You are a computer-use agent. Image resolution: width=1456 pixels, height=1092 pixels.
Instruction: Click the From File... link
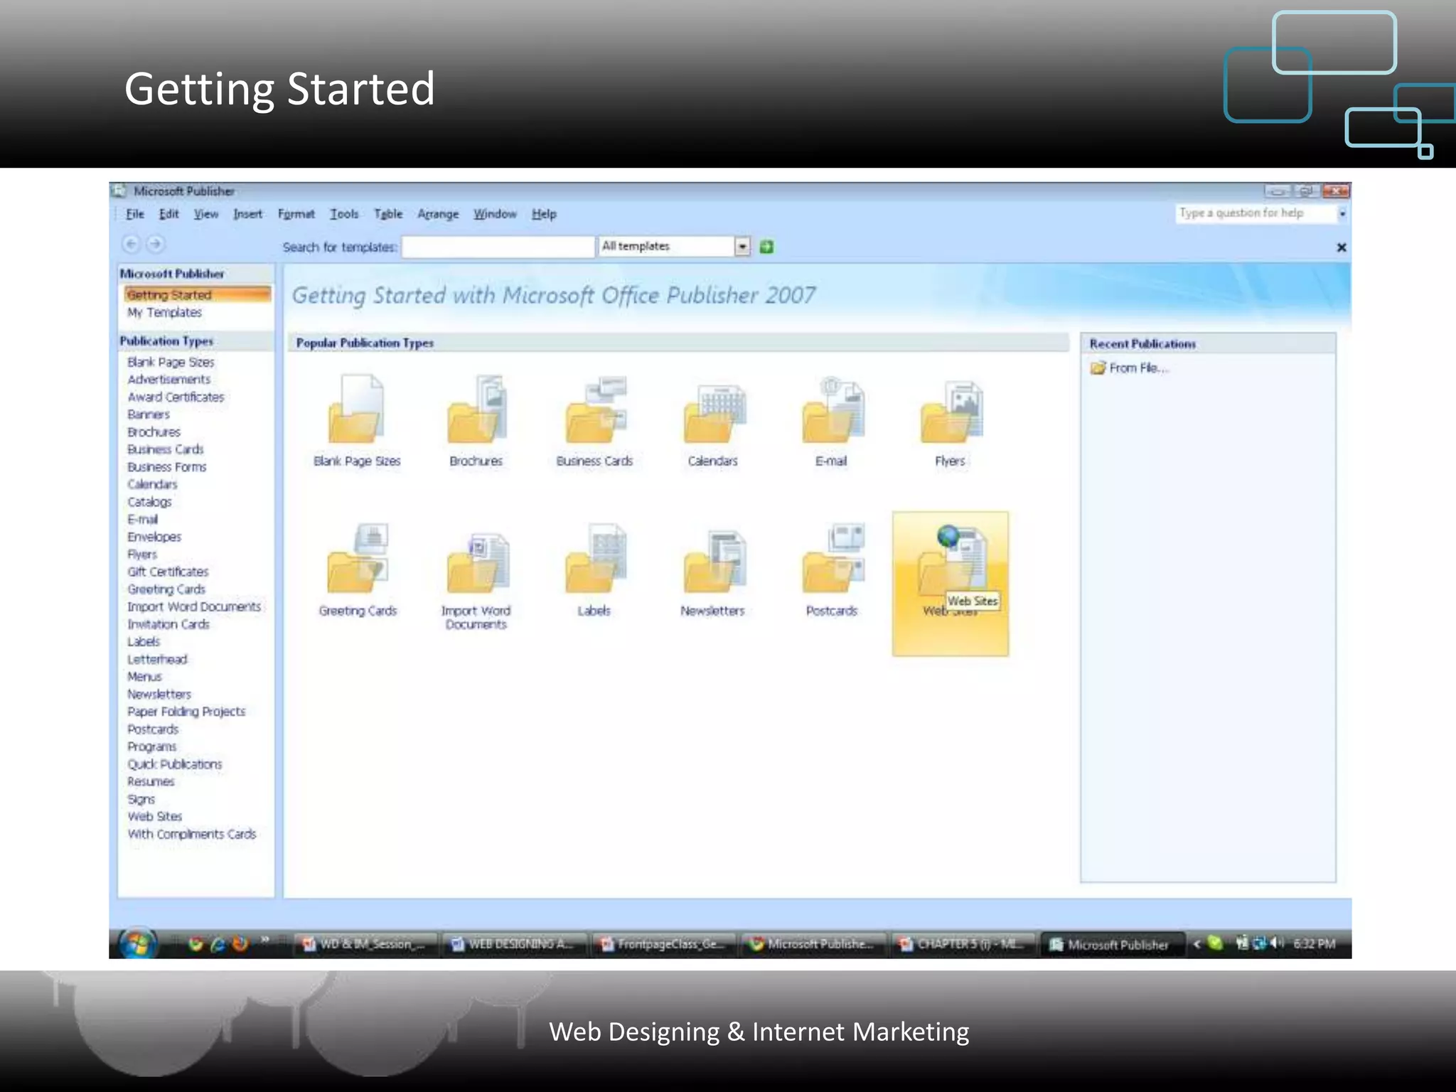click(x=1139, y=368)
